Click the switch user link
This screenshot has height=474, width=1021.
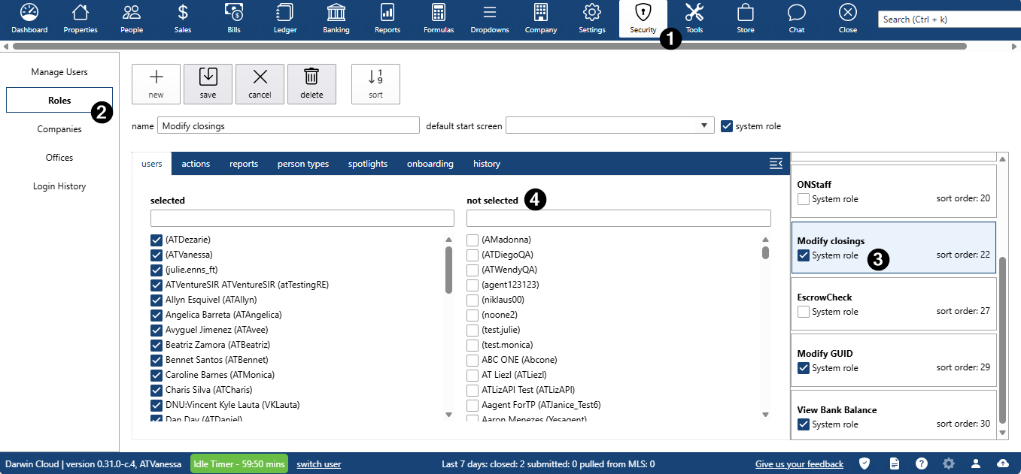319,464
